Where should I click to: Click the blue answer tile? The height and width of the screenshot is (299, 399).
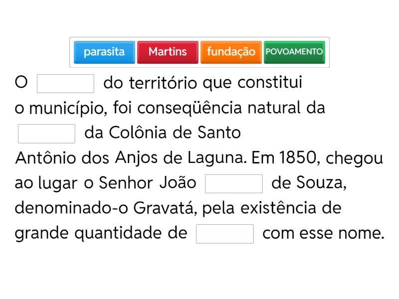[x=104, y=52]
